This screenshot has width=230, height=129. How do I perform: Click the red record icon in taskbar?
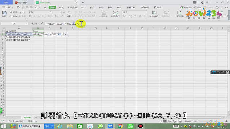point(140,126)
